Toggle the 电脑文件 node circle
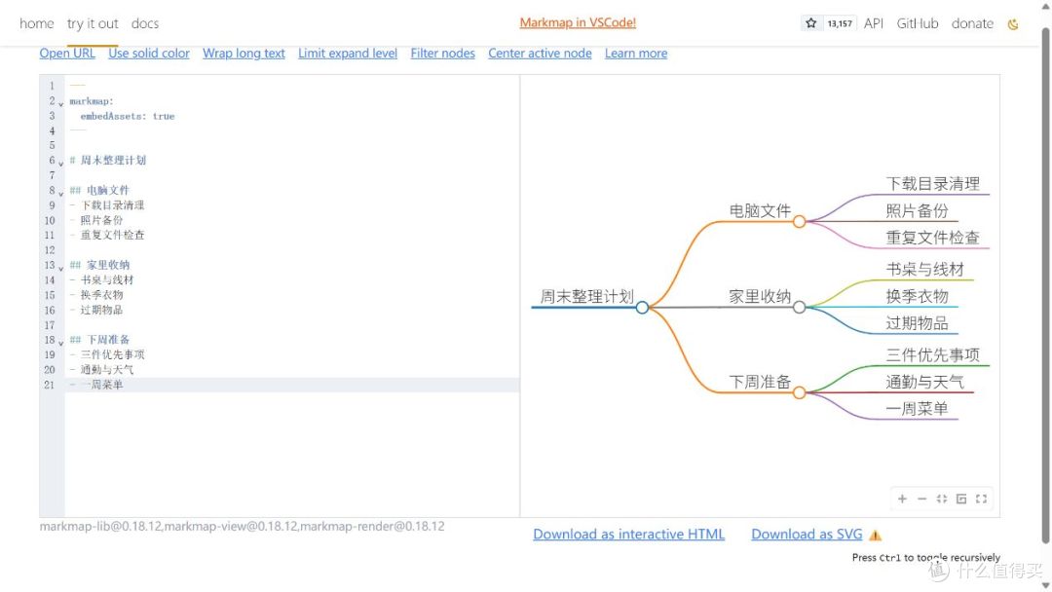The height and width of the screenshot is (592, 1052). pos(799,222)
